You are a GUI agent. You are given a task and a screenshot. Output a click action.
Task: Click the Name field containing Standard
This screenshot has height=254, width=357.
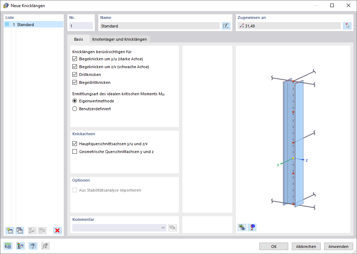click(x=160, y=26)
